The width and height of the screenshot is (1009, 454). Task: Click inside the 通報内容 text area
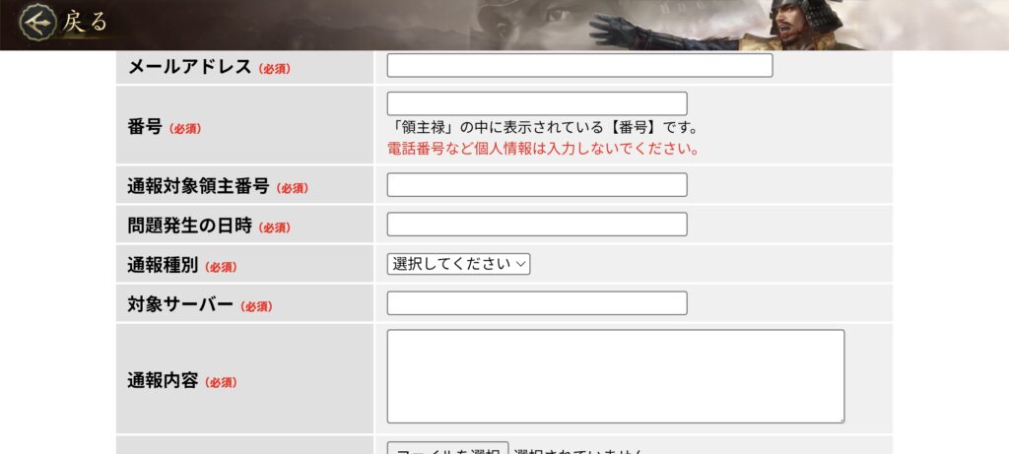coord(615,376)
